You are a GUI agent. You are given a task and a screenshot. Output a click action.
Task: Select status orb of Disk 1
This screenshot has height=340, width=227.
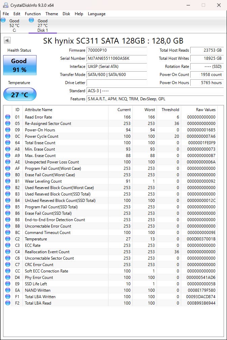31,20
